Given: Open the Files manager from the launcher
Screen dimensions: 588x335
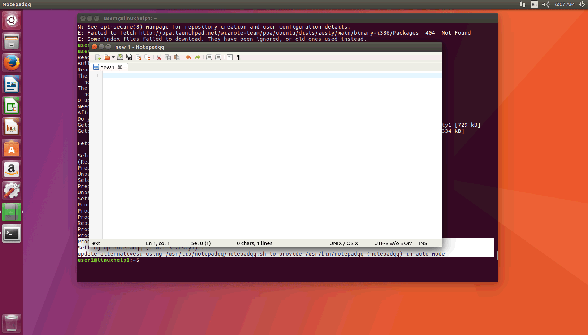Looking at the screenshot, I should [x=12, y=42].
